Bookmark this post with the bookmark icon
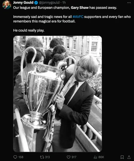The height and width of the screenshot is (161, 134). pos(122,157)
